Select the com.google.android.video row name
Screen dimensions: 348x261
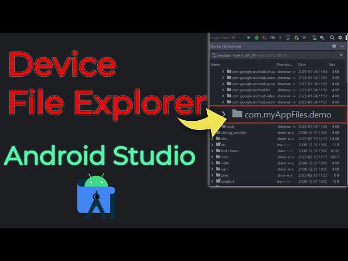coord(253,96)
